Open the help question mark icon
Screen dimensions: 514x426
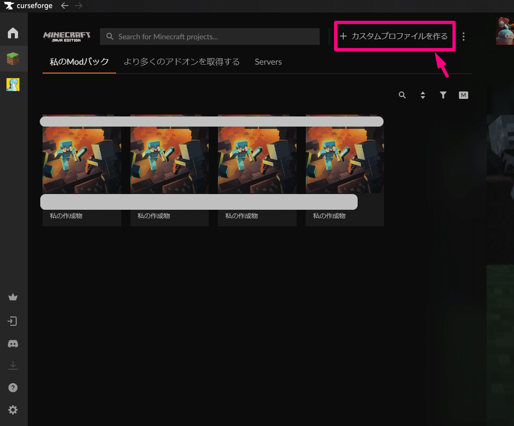13,388
